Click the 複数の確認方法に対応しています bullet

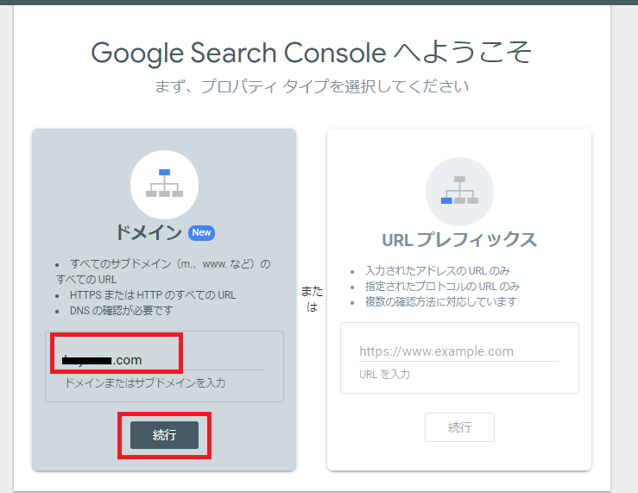coord(441,301)
